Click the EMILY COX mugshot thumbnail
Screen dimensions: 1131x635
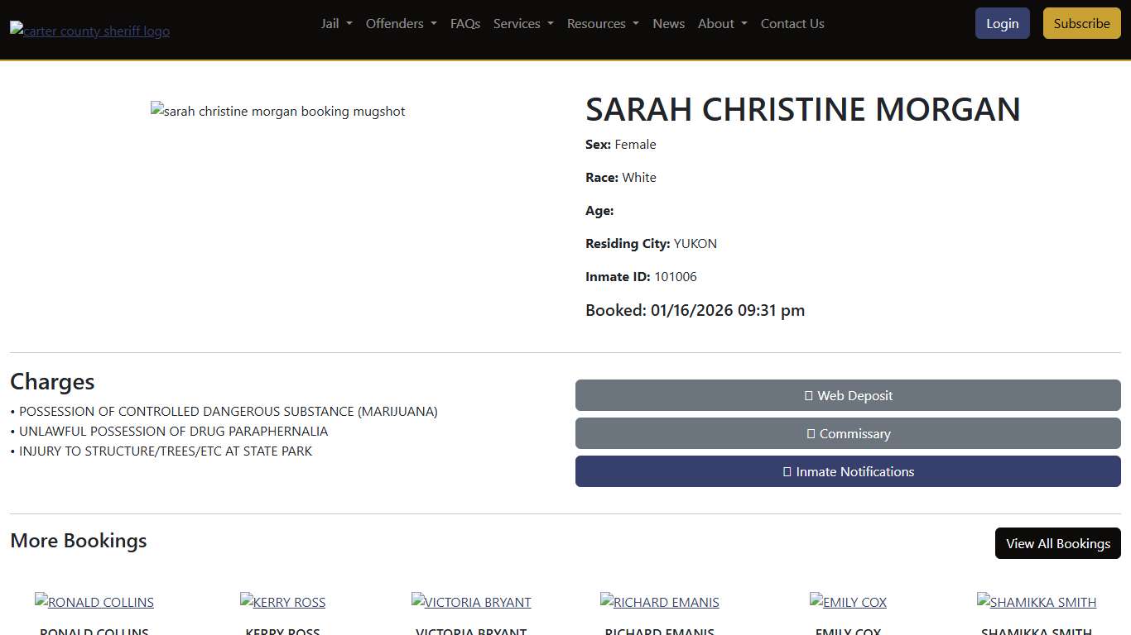point(848,602)
